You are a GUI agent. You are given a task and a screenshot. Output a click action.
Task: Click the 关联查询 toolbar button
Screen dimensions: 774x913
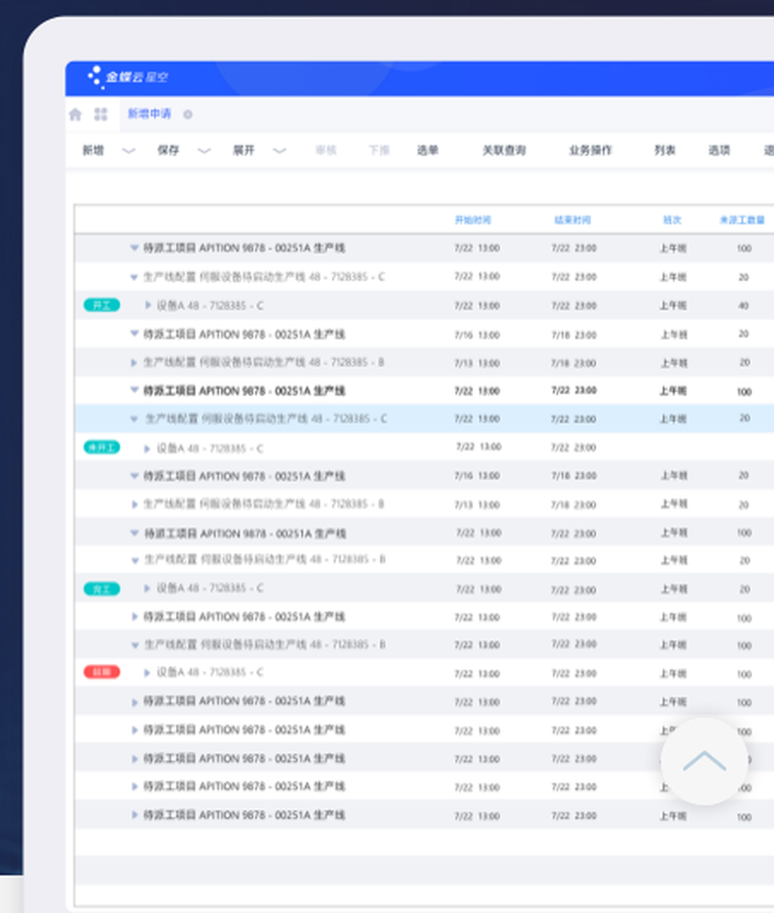[x=504, y=150]
